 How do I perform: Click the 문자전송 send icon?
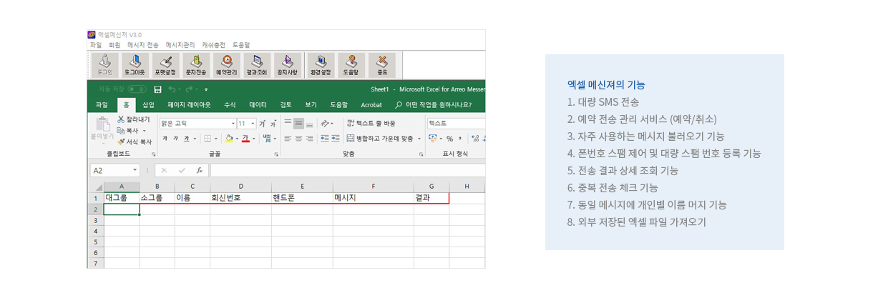tap(196, 64)
